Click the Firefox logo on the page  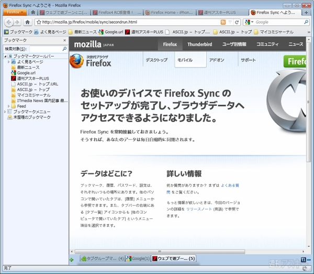point(91,61)
